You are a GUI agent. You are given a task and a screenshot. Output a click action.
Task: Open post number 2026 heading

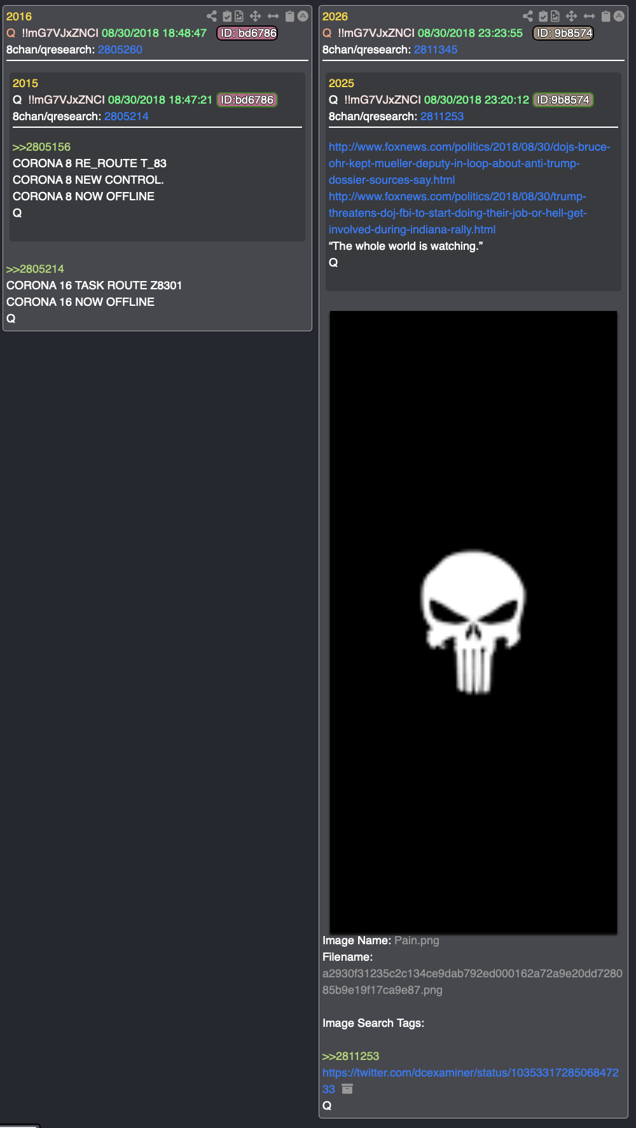tap(335, 17)
